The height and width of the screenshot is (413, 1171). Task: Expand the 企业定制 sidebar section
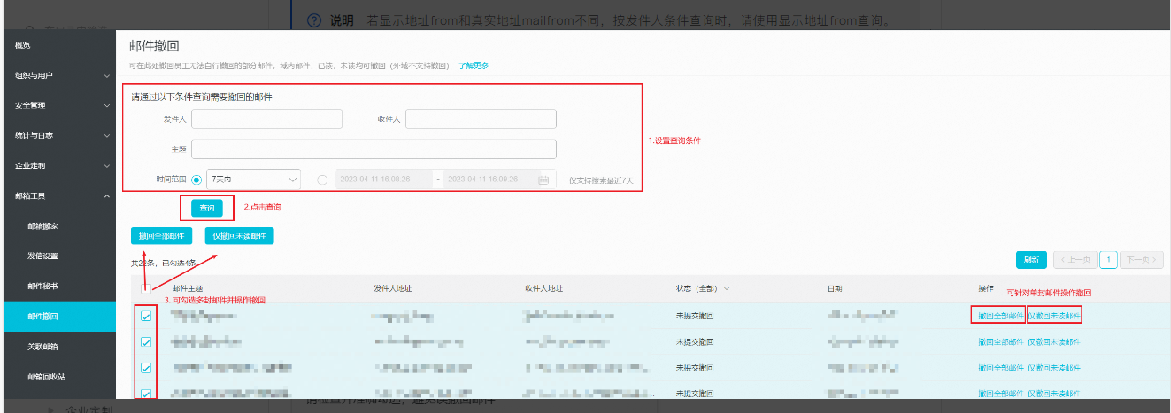58,165
